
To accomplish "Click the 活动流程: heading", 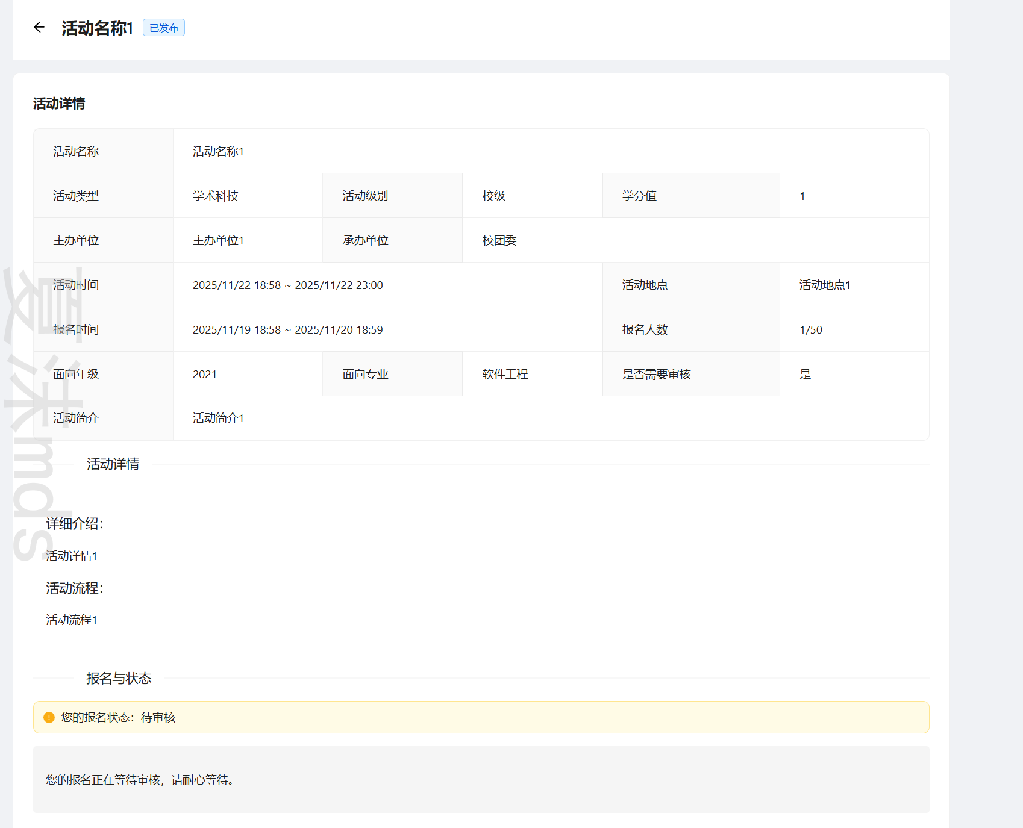I will click(x=75, y=588).
